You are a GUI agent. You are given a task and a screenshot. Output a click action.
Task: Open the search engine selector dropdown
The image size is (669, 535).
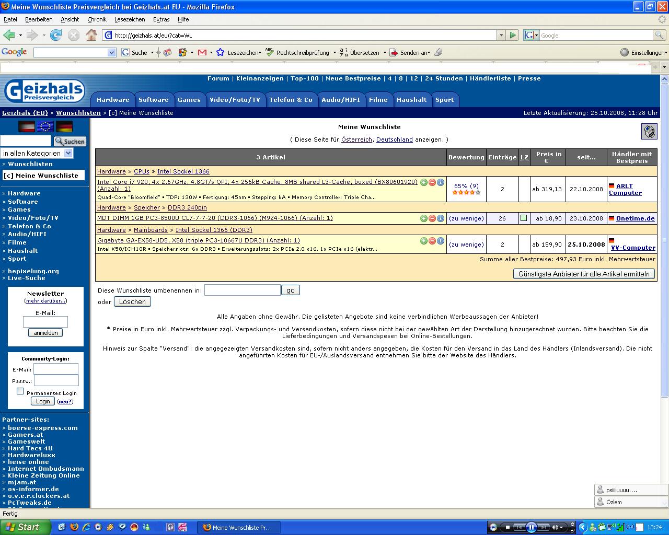536,35
